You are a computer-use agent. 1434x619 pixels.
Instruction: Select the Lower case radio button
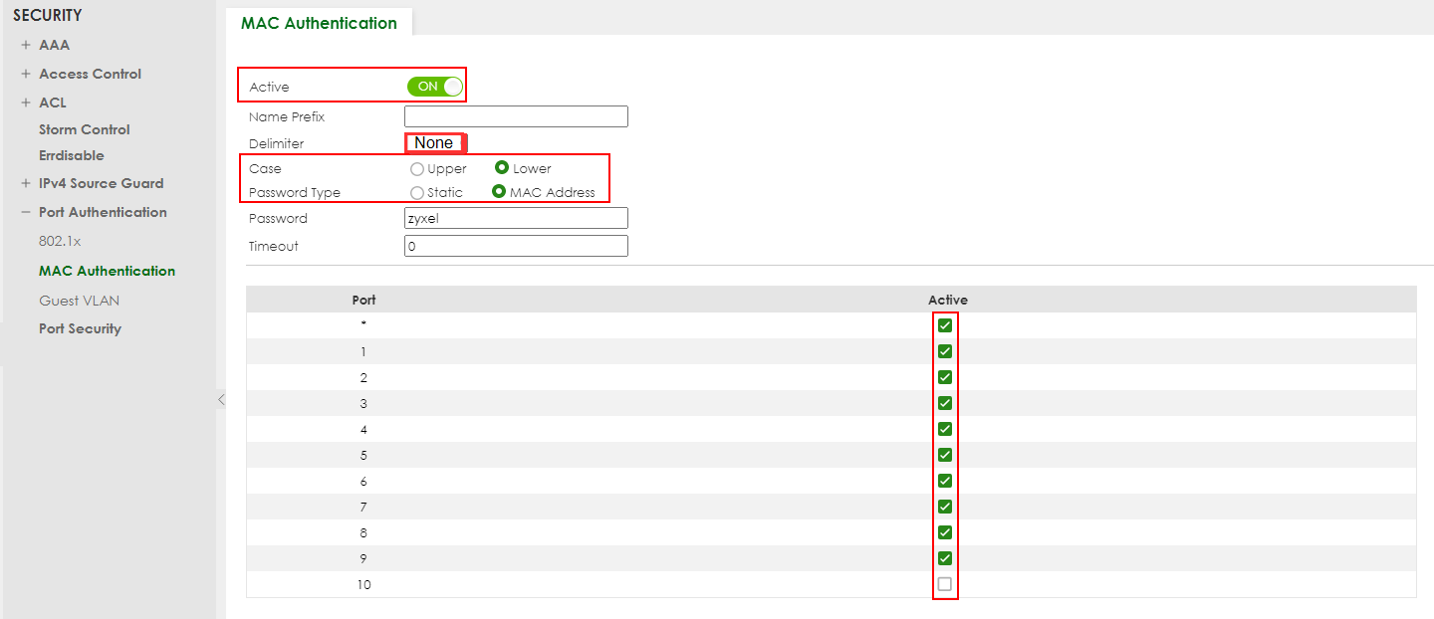pyautogui.click(x=502, y=168)
